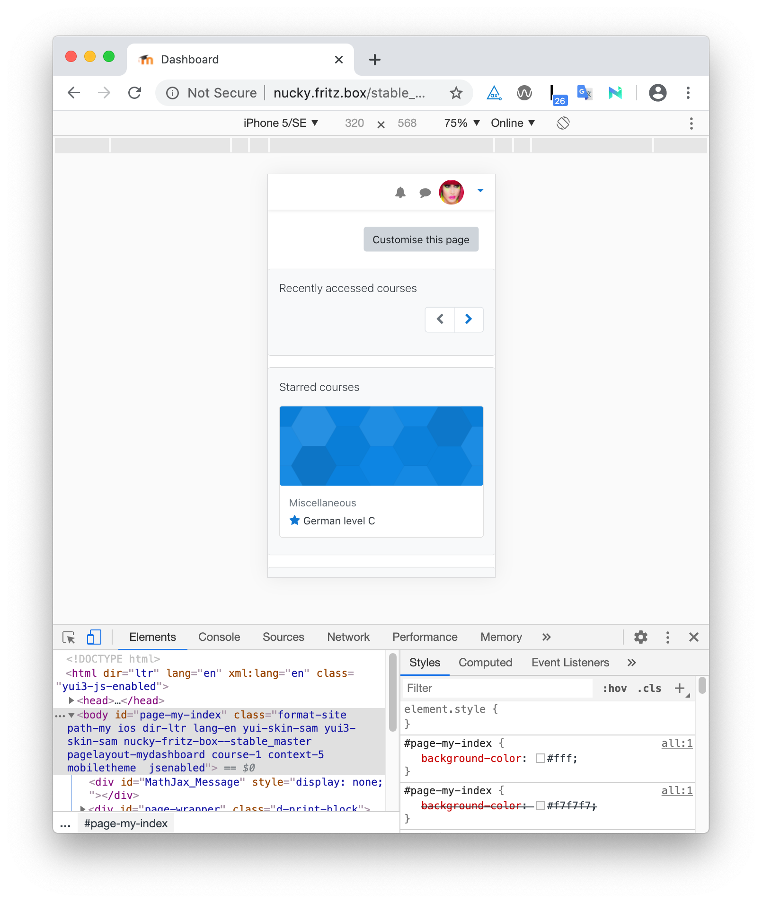Open a new browser tab
This screenshot has height=903, width=762.
(374, 60)
